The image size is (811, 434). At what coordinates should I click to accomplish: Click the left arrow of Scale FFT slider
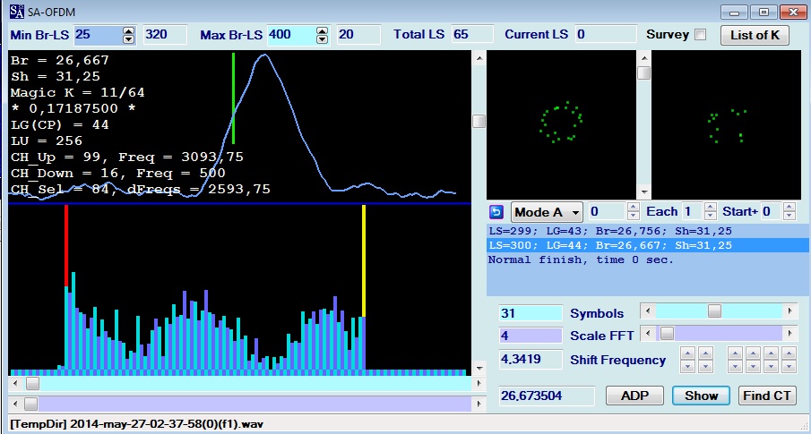point(648,333)
